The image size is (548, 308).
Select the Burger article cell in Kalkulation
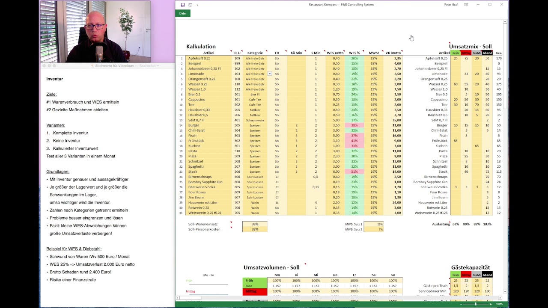(x=208, y=125)
